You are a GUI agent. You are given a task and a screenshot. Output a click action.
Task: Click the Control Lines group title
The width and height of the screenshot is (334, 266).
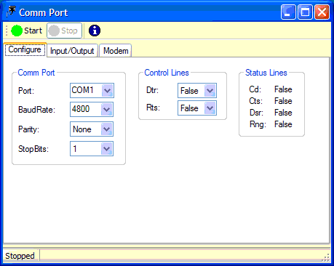[167, 73]
